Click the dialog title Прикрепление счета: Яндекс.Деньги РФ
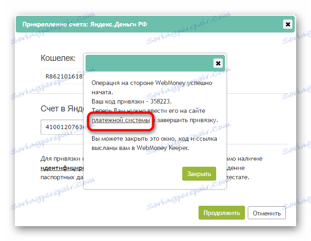The image size is (311, 241). pos(85,24)
